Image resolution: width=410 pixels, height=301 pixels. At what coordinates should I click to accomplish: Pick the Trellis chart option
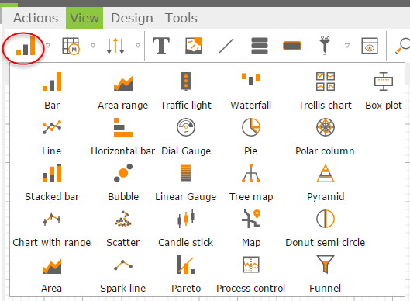tap(325, 91)
